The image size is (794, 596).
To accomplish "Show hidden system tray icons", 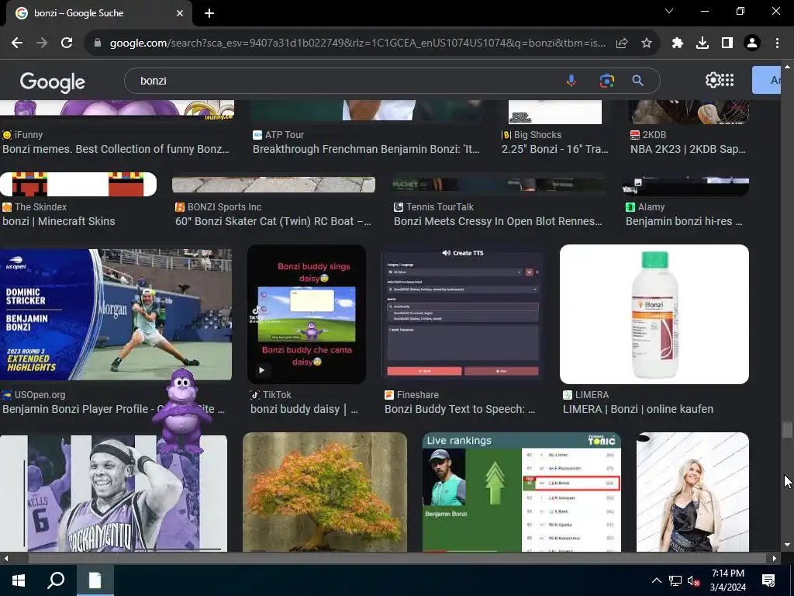I will tap(656, 580).
